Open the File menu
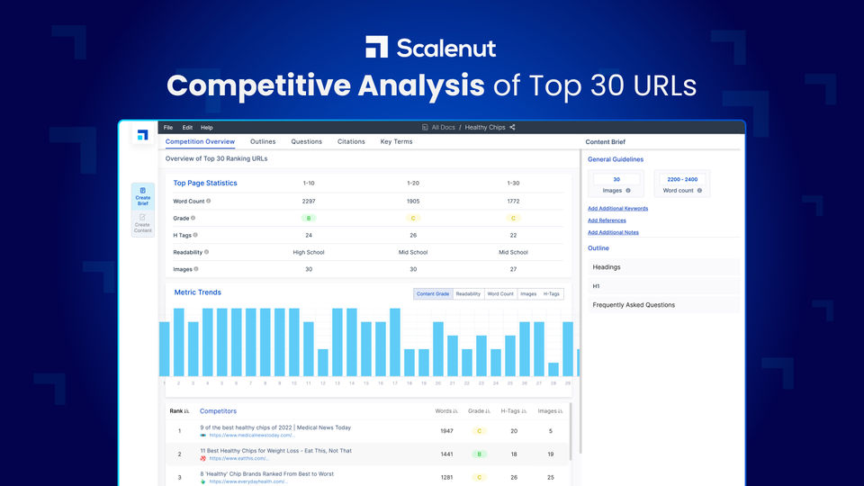 pos(168,127)
